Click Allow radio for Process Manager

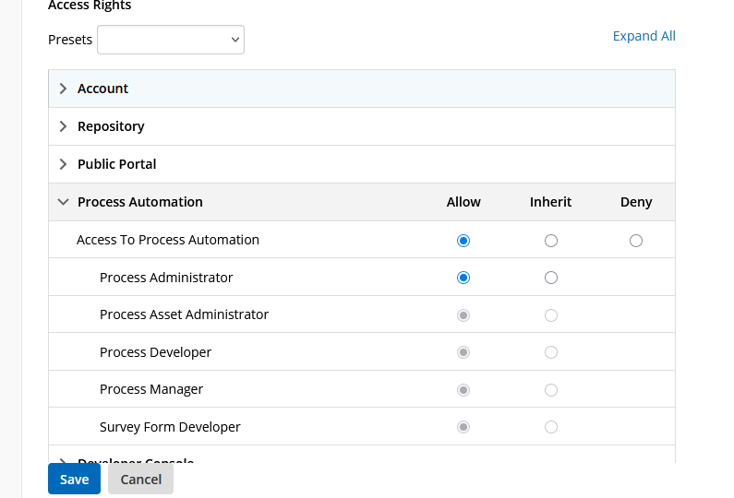coord(463,390)
